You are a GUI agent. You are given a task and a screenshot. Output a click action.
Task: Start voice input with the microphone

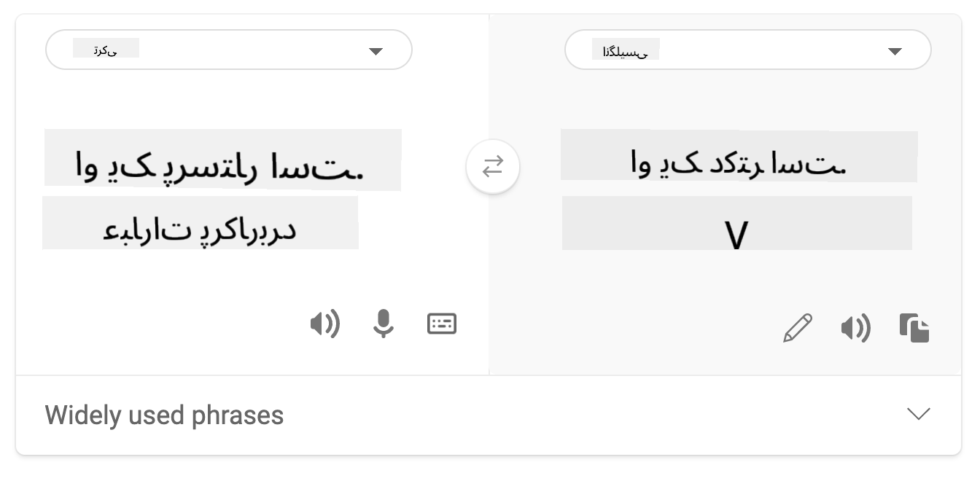(383, 324)
